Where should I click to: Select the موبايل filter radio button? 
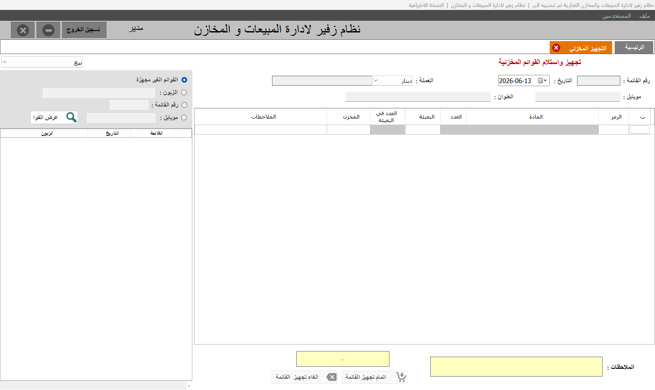[x=184, y=117]
